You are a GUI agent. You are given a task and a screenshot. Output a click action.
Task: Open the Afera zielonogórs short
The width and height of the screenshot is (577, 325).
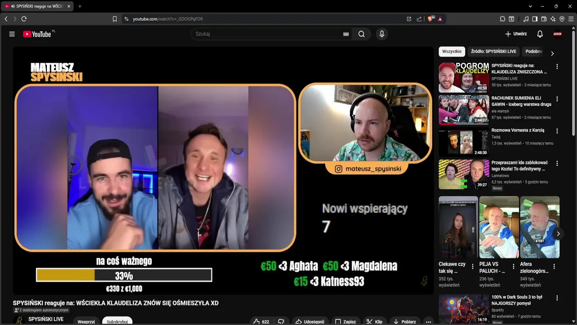(x=540, y=227)
